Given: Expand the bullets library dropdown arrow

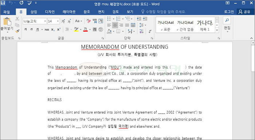Looking at the screenshot, I should [113, 19].
